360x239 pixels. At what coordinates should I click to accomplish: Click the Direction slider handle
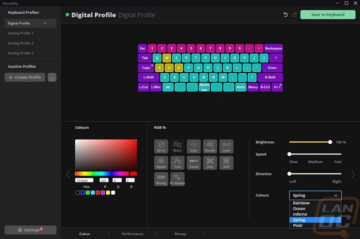[289, 174]
